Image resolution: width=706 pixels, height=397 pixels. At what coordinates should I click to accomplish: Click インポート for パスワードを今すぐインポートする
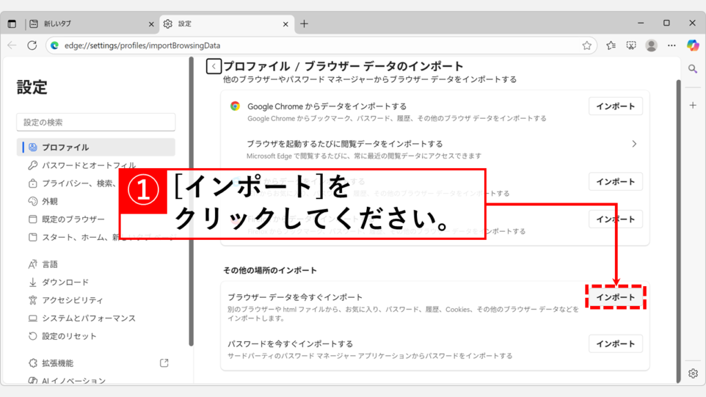point(616,344)
